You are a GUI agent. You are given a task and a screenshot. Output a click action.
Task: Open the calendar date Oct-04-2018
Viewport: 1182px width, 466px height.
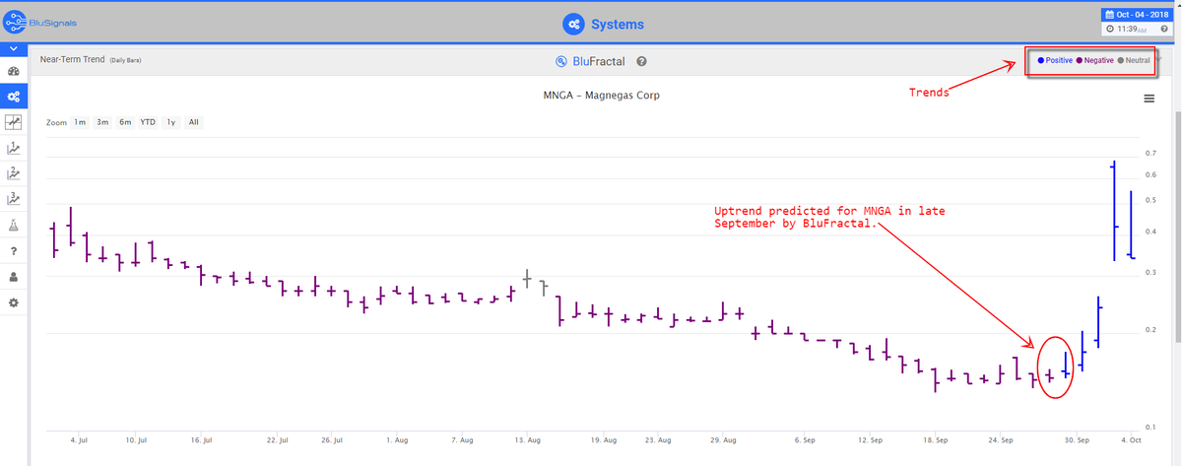pos(1136,15)
